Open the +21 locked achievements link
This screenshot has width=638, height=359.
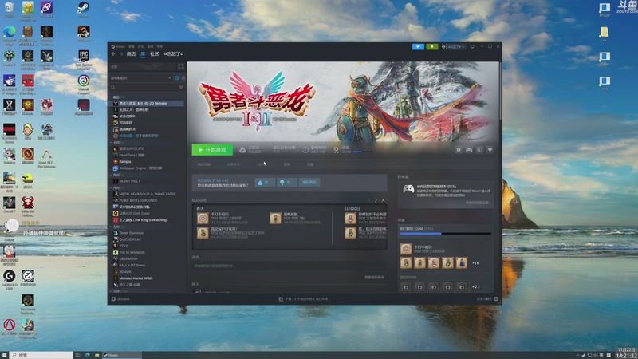(475, 287)
